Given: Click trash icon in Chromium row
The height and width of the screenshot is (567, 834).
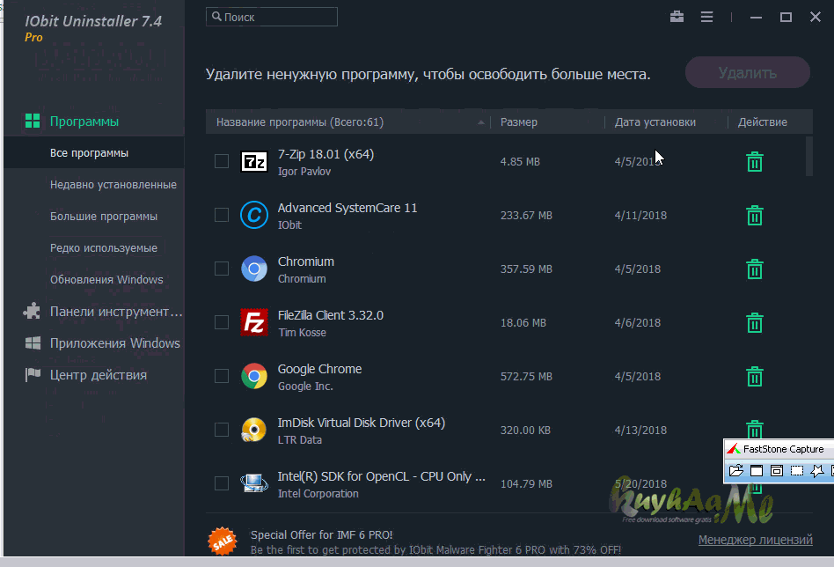Looking at the screenshot, I should [754, 269].
